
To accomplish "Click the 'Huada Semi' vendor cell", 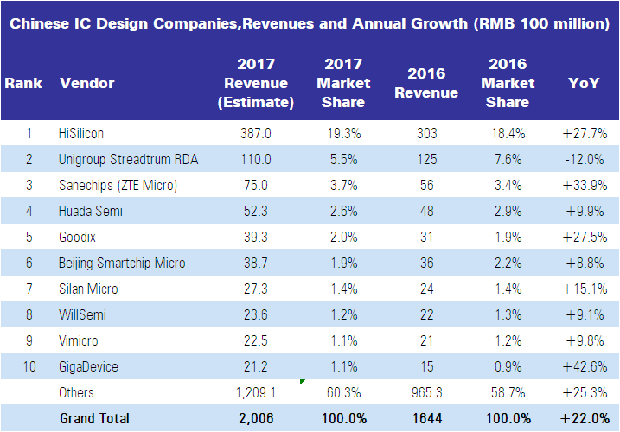I will [x=91, y=211].
